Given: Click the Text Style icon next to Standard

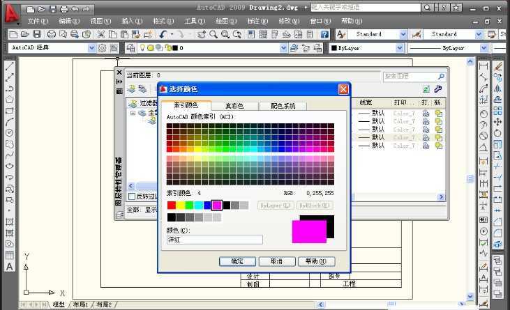Looking at the screenshot, I should point(340,34).
